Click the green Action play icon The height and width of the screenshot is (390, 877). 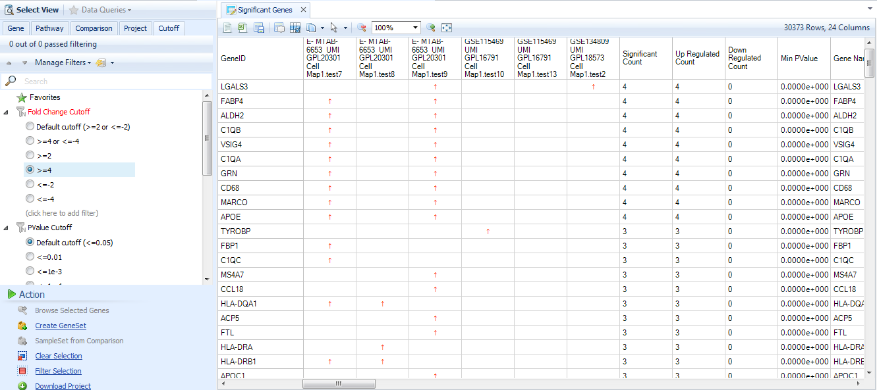tap(11, 294)
